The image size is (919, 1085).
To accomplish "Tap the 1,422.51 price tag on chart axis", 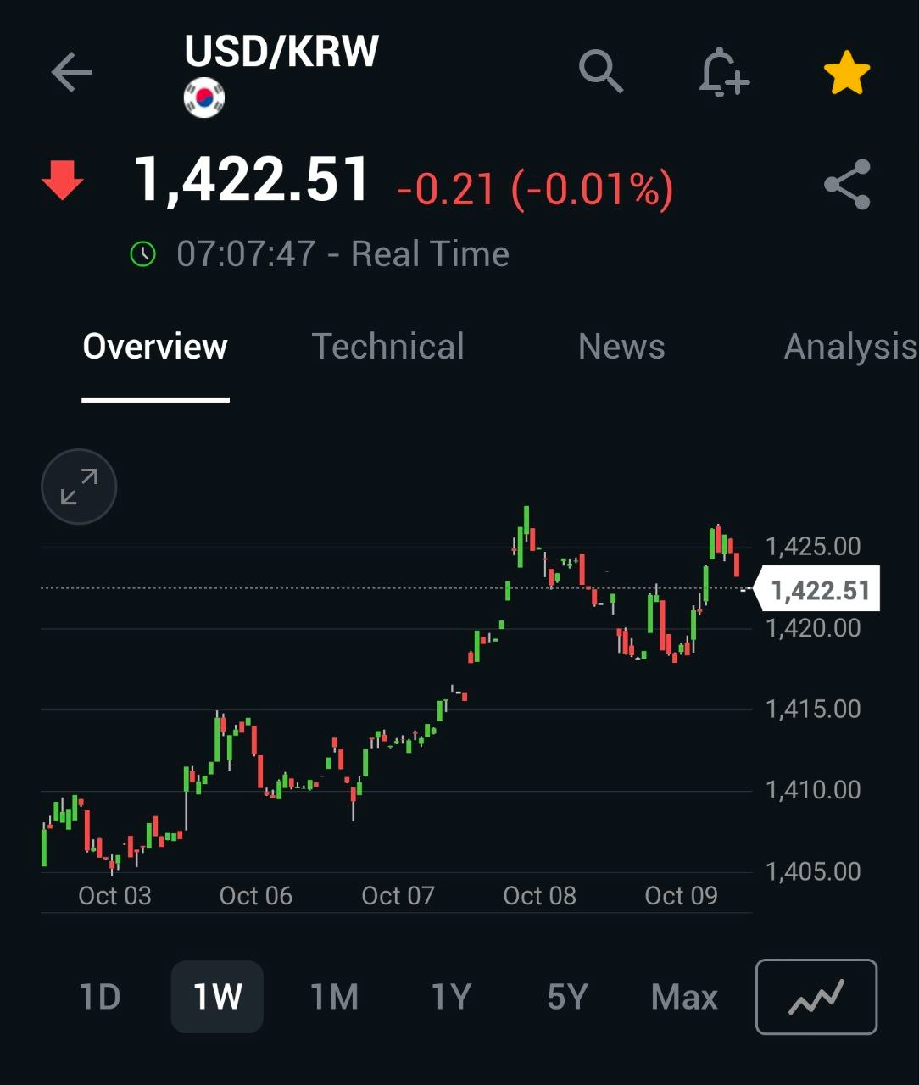I will [815, 589].
